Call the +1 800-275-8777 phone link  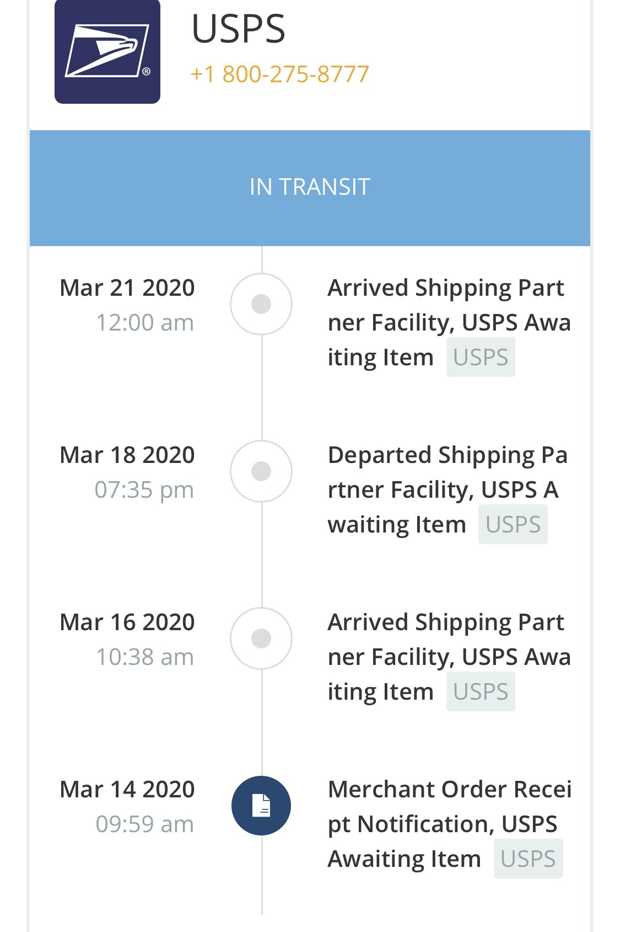point(279,74)
